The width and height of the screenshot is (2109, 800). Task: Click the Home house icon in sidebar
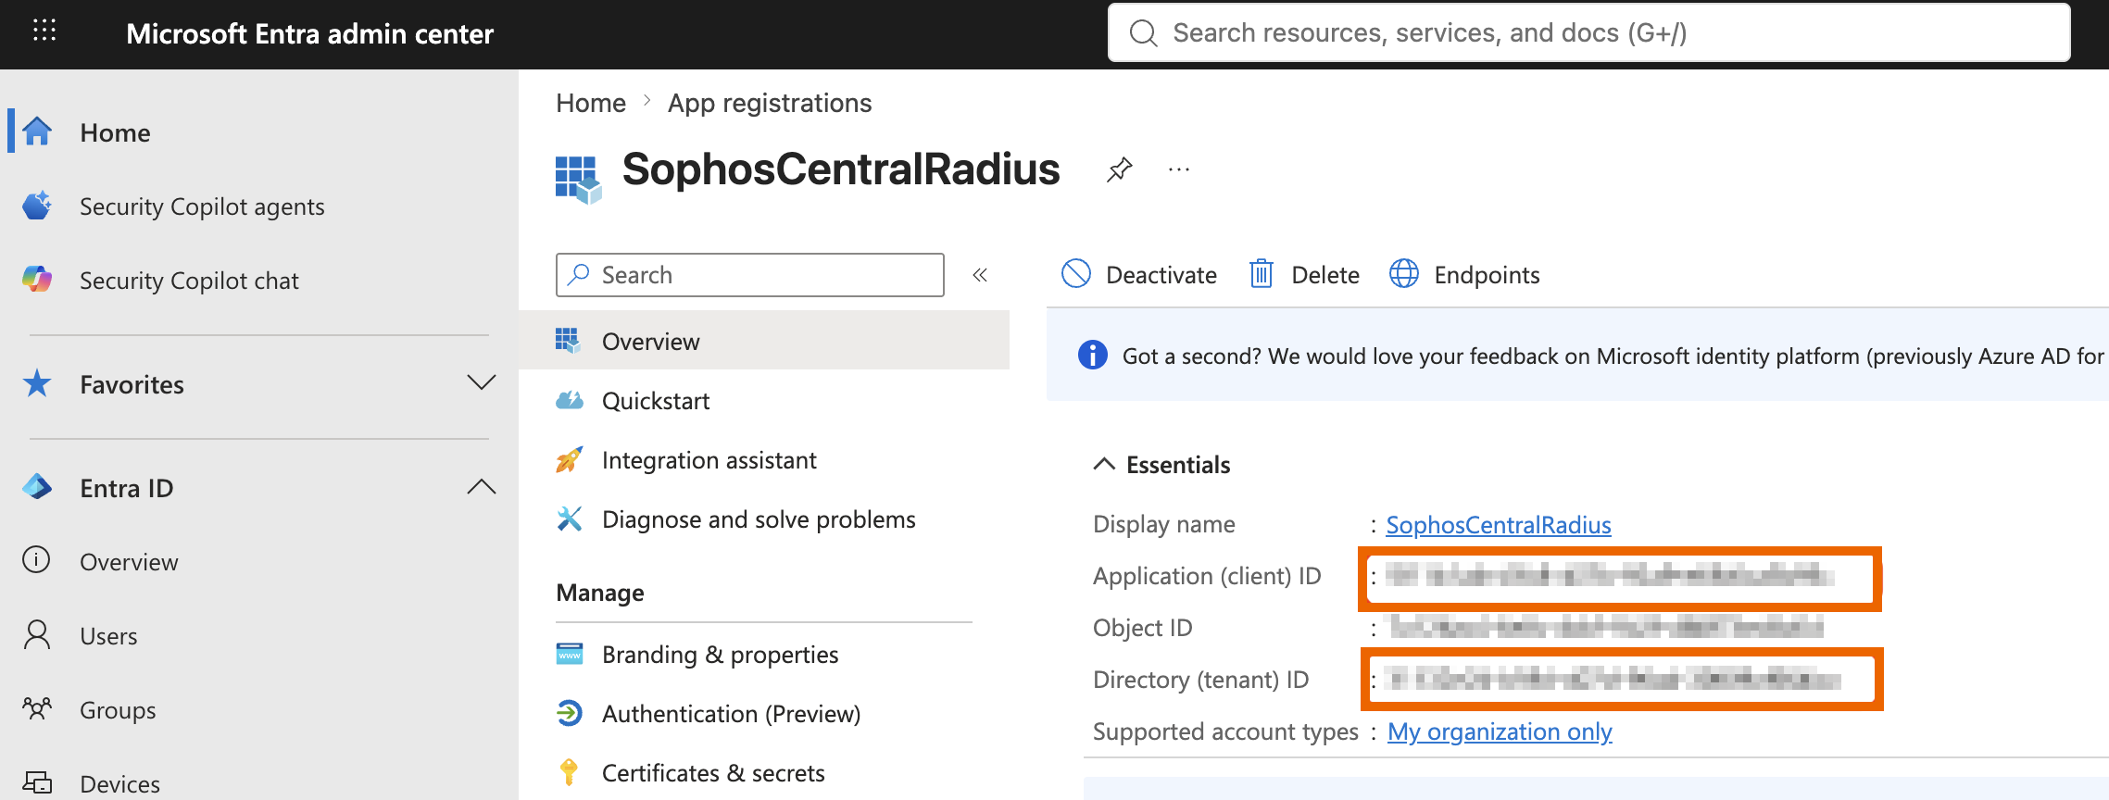[x=37, y=131]
